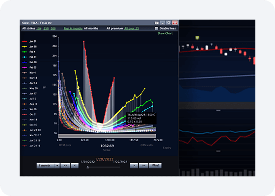Image resolution: width=275 pixels, height=196 pixels.
Task: Toggle the Jan 21 red legend series
Action: (x=29, y=42)
